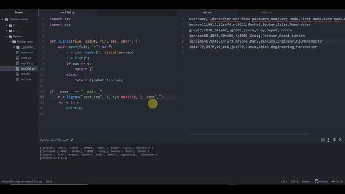The height and width of the screenshot is (194, 345).
Task: Click the 'def lignes' function definition line
Action: click(95, 41)
